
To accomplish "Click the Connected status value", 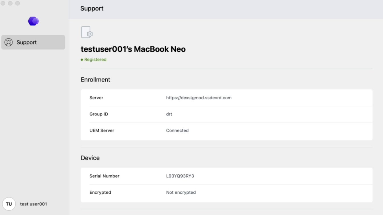I will pos(177,131).
